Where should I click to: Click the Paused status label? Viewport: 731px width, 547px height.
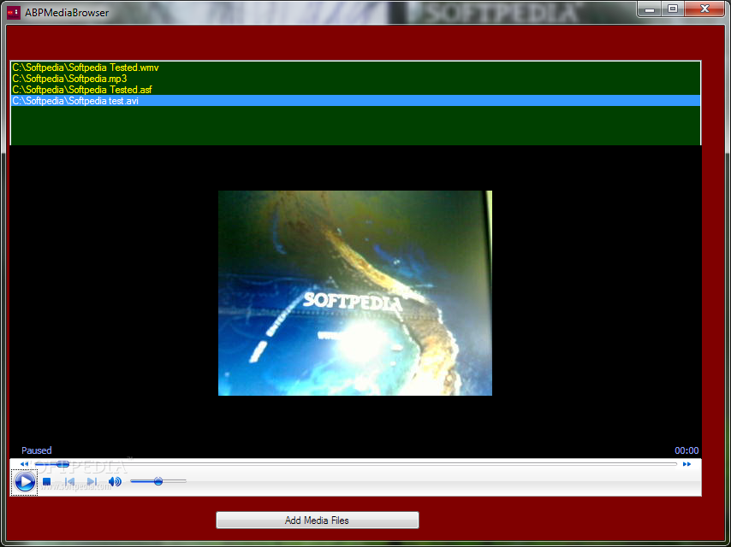[x=36, y=450]
